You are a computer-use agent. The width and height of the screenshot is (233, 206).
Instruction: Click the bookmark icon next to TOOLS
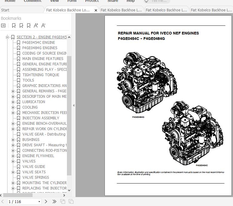19,80
